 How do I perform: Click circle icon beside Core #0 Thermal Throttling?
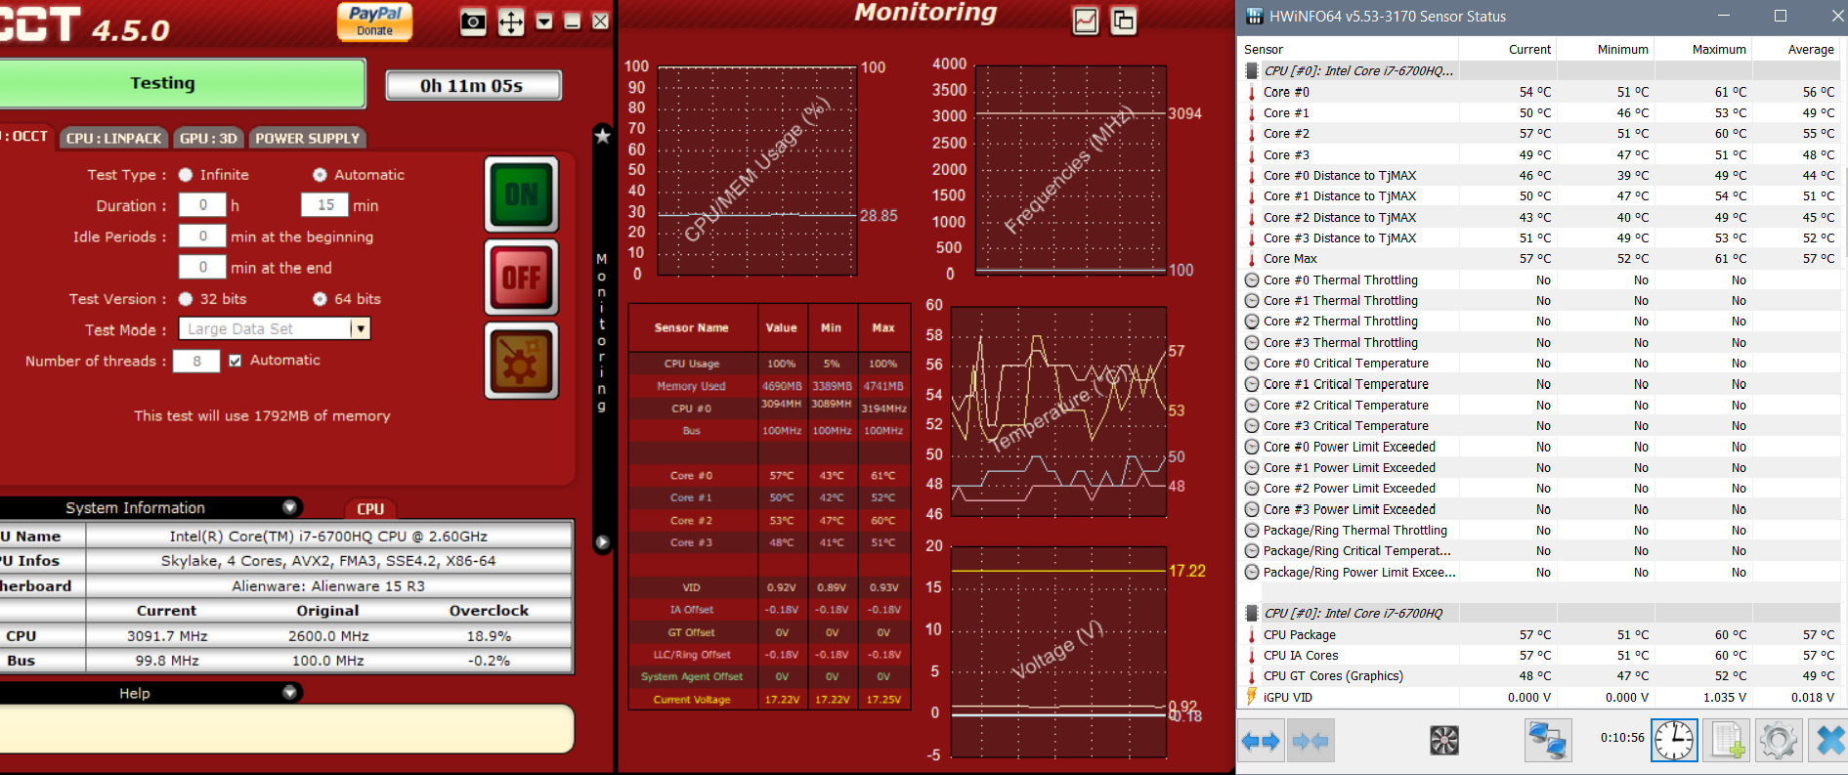pyautogui.click(x=1252, y=280)
